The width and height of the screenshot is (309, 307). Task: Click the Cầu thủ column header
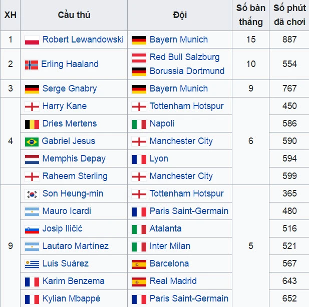[x=74, y=15]
